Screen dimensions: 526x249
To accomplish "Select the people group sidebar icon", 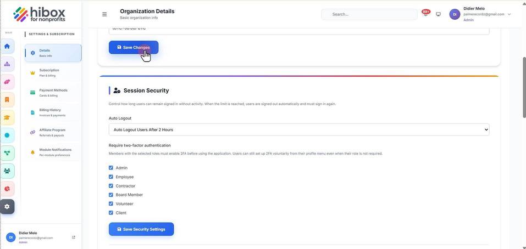I will (7, 171).
